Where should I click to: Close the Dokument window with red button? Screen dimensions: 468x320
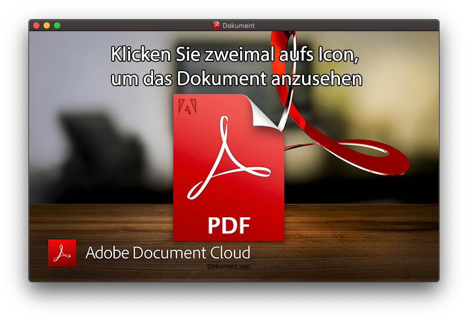36,25
